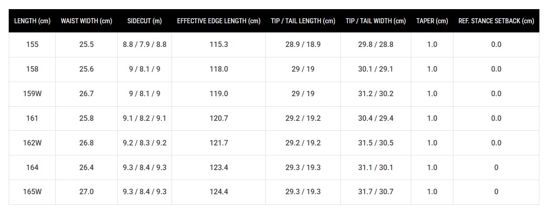The height and width of the screenshot is (212, 549).
Task: Click tip / tail length 28.9 / 18.9
Action: coord(303,45)
